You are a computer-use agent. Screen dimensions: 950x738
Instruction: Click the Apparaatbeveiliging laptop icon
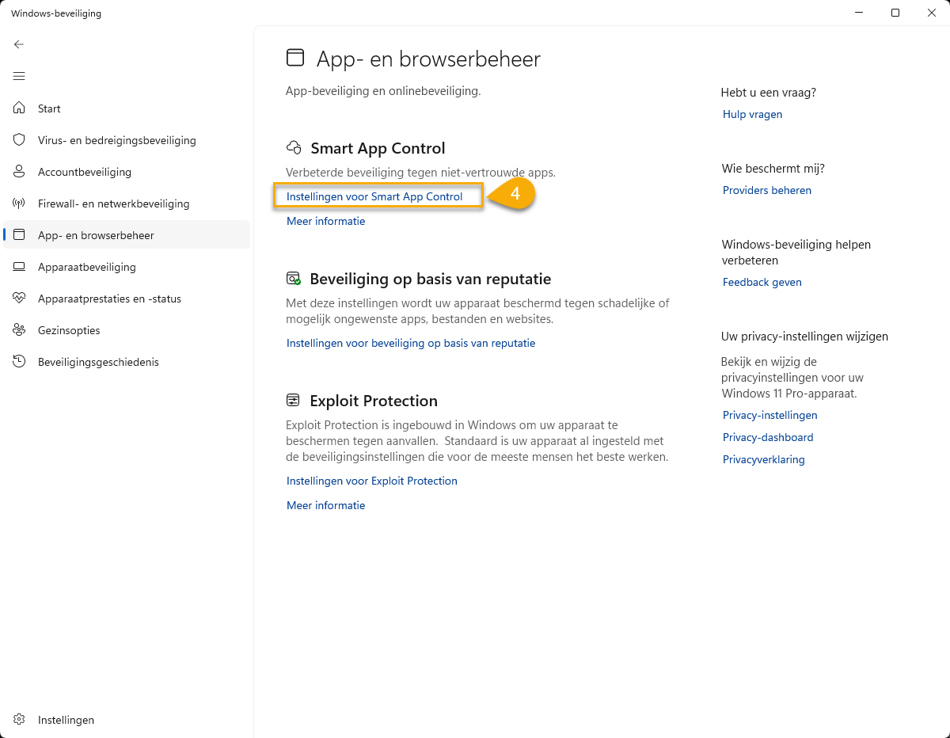[20, 267]
